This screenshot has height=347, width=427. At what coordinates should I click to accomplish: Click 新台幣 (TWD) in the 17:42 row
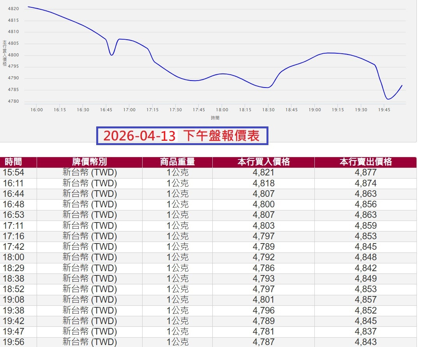(x=90, y=247)
